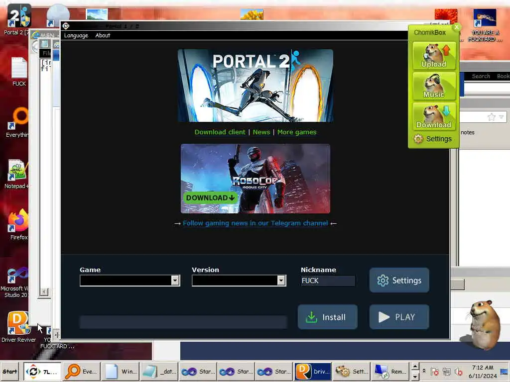Image resolution: width=510 pixels, height=382 pixels.
Task: Open ChomikBox Settings with gear icon
Action: point(433,139)
